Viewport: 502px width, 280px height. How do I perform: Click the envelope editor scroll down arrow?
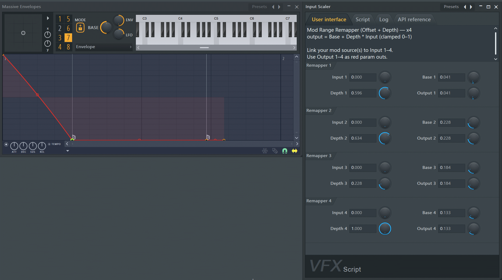tap(296, 138)
